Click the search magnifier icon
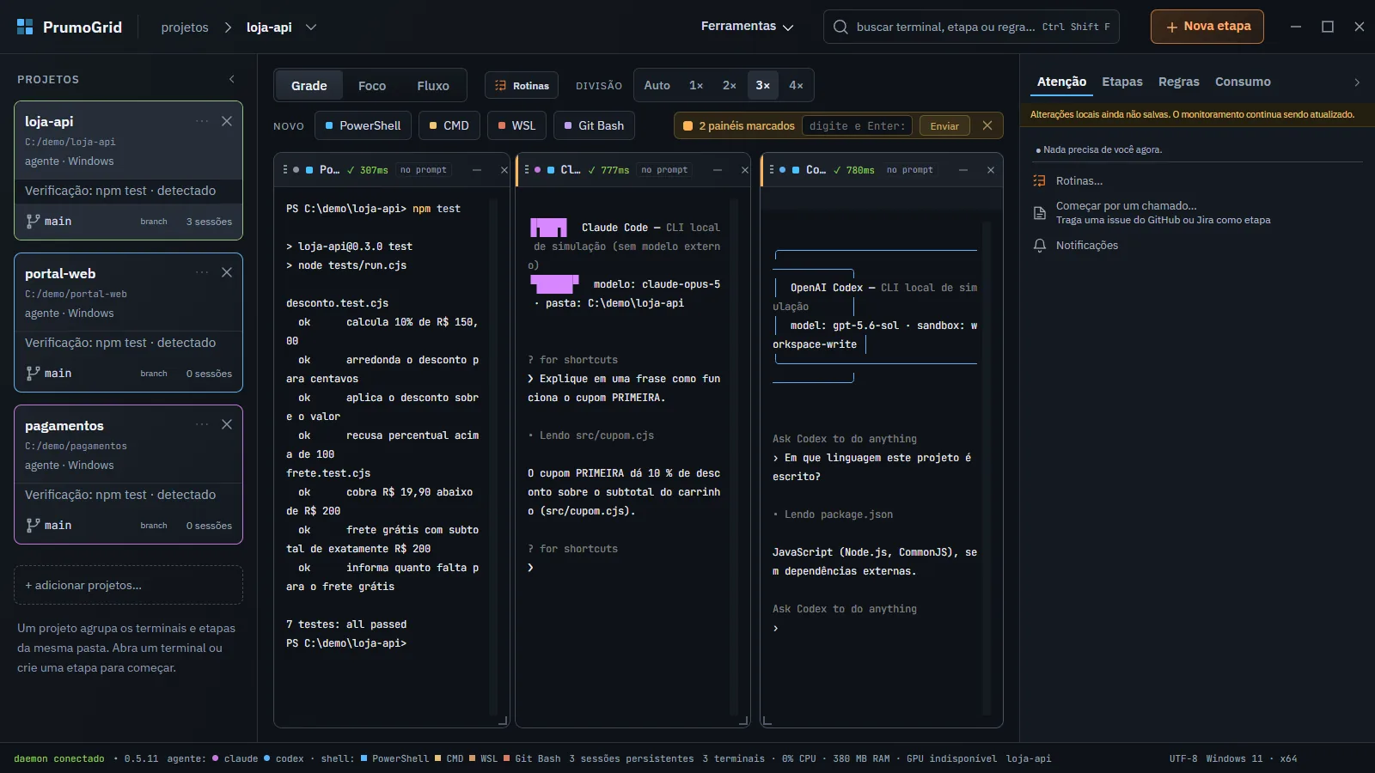The height and width of the screenshot is (773, 1375). tap(840, 27)
